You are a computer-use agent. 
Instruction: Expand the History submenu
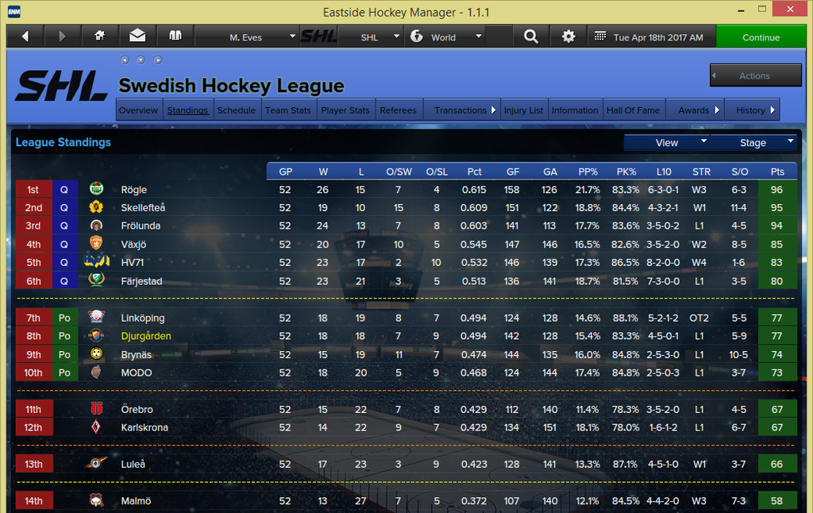(x=752, y=110)
